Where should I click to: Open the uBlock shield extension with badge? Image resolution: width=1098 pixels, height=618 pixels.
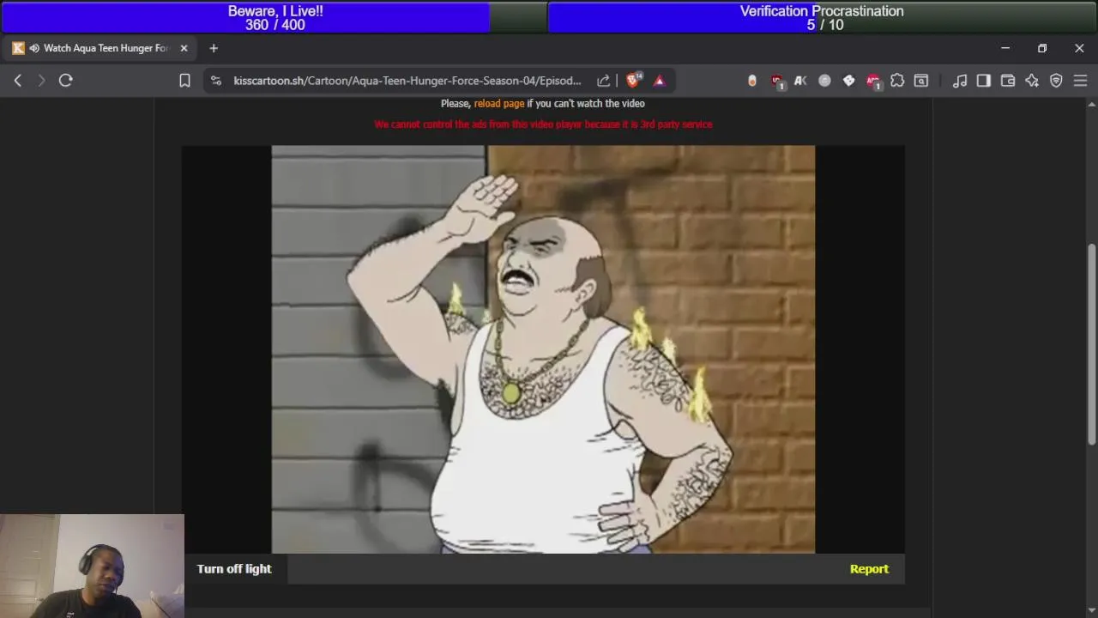[777, 81]
